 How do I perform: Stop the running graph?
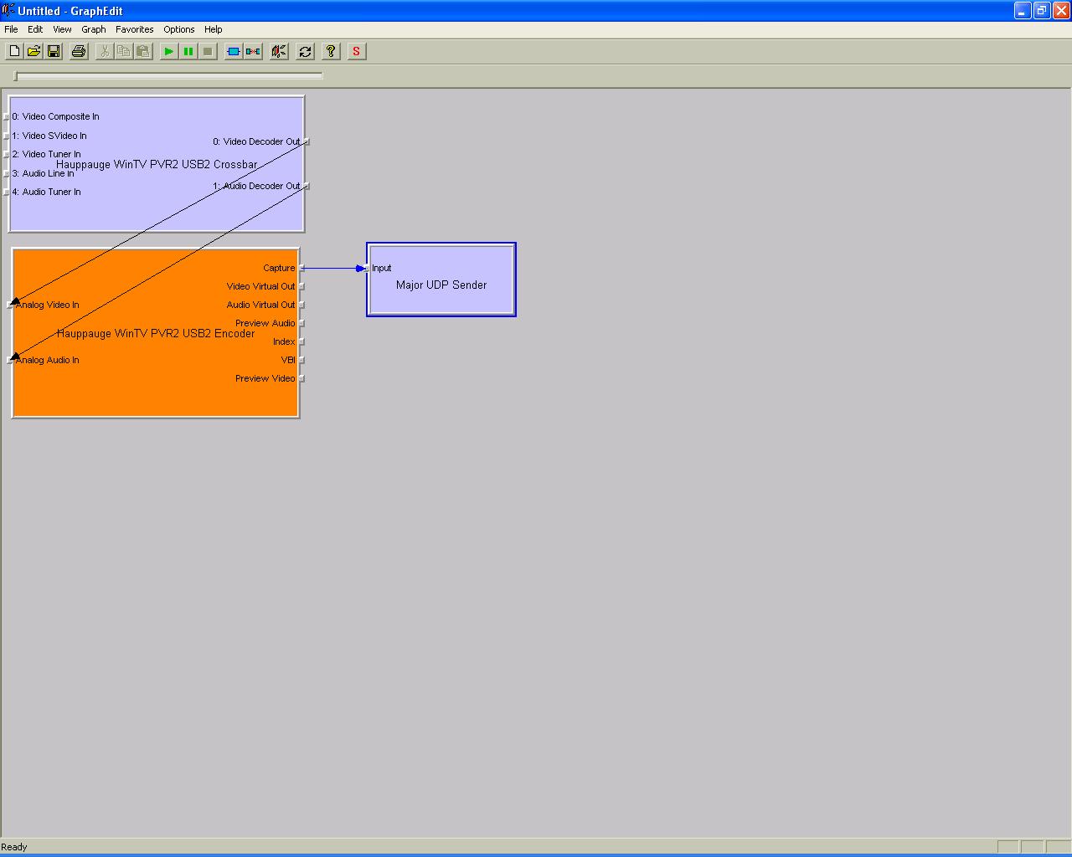point(207,51)
